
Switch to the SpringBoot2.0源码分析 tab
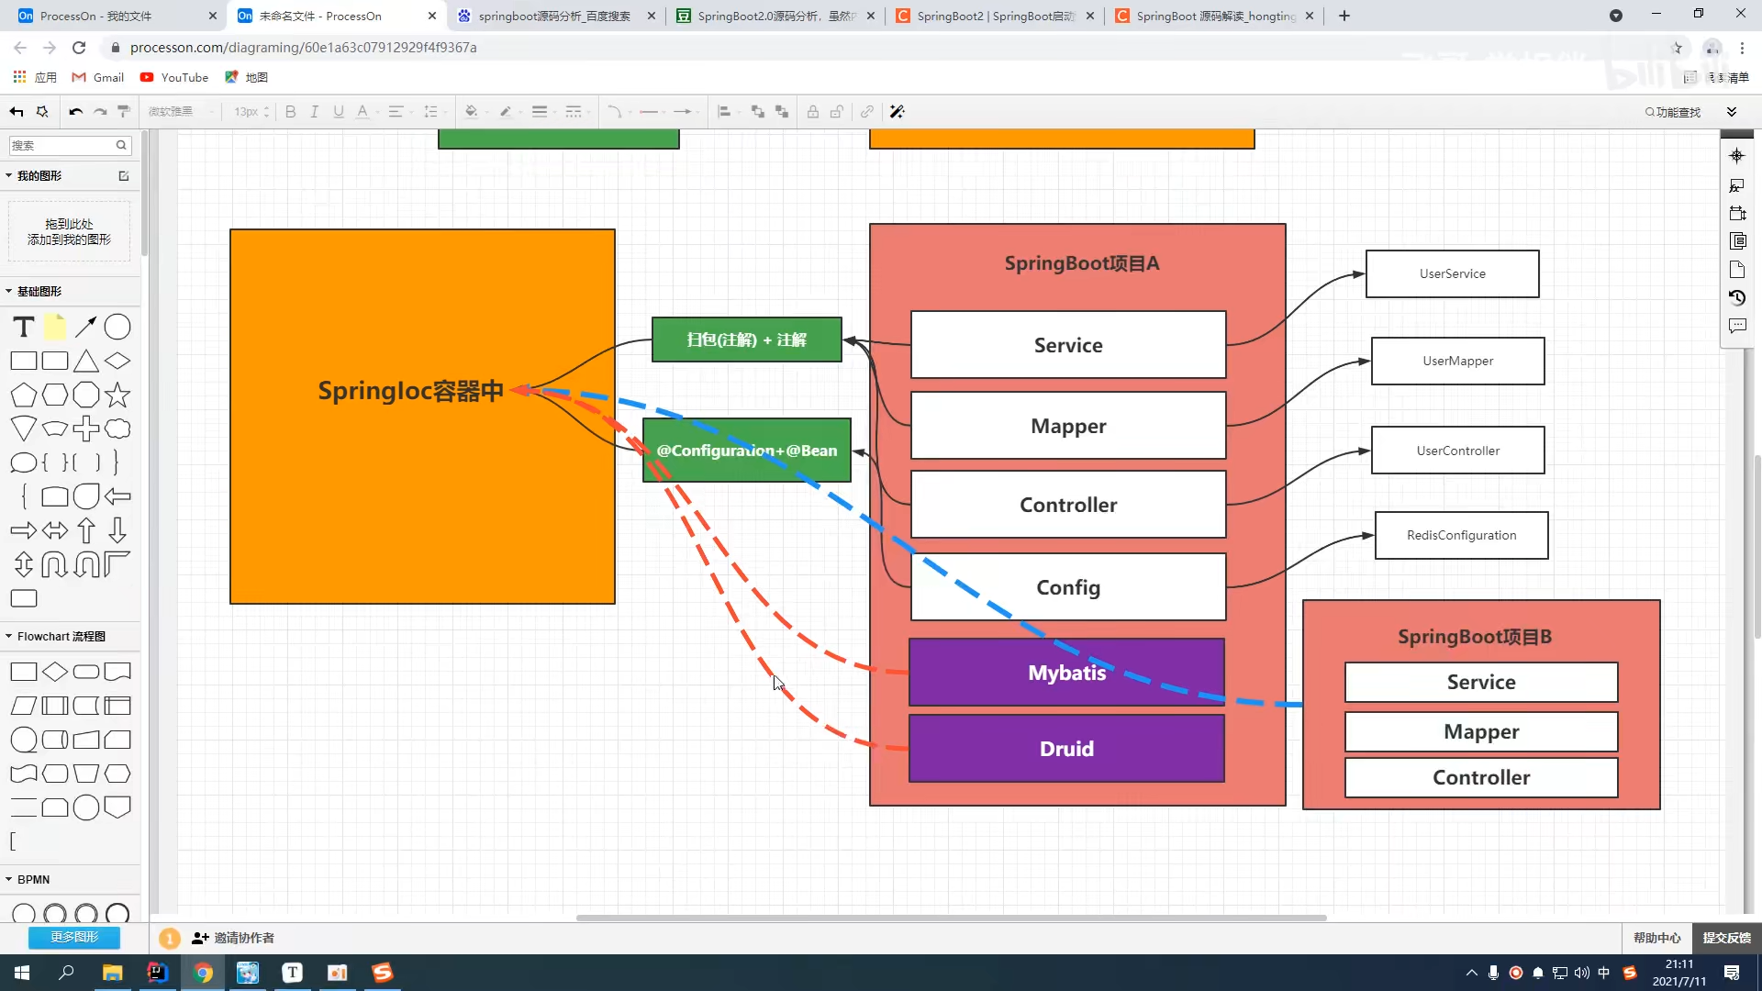(x=775, y=16)
